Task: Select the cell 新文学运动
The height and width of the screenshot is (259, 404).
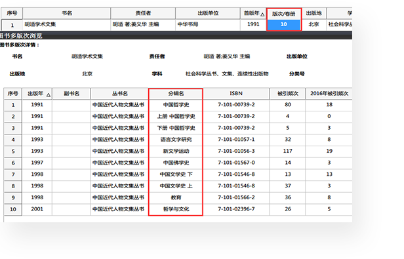Action: point(176,151)
